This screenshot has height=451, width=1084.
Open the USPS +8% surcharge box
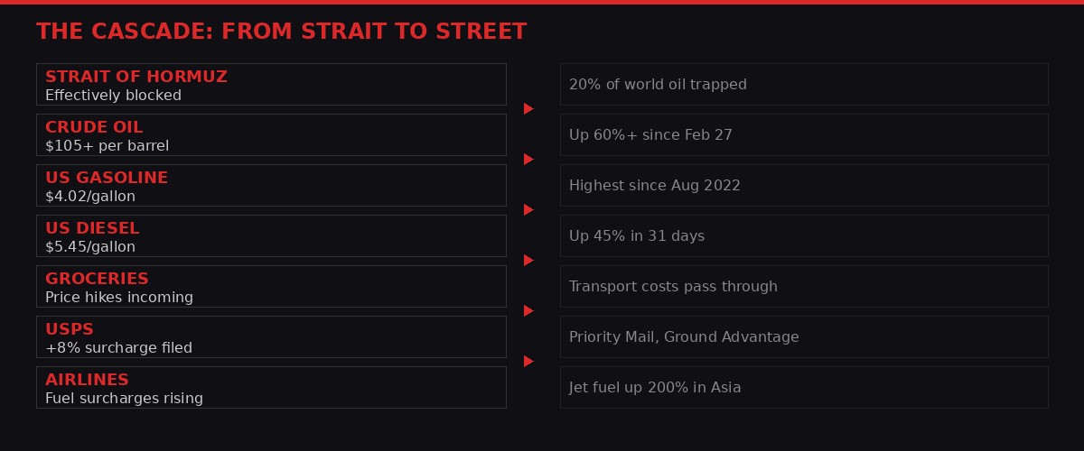tap(271, 337)
